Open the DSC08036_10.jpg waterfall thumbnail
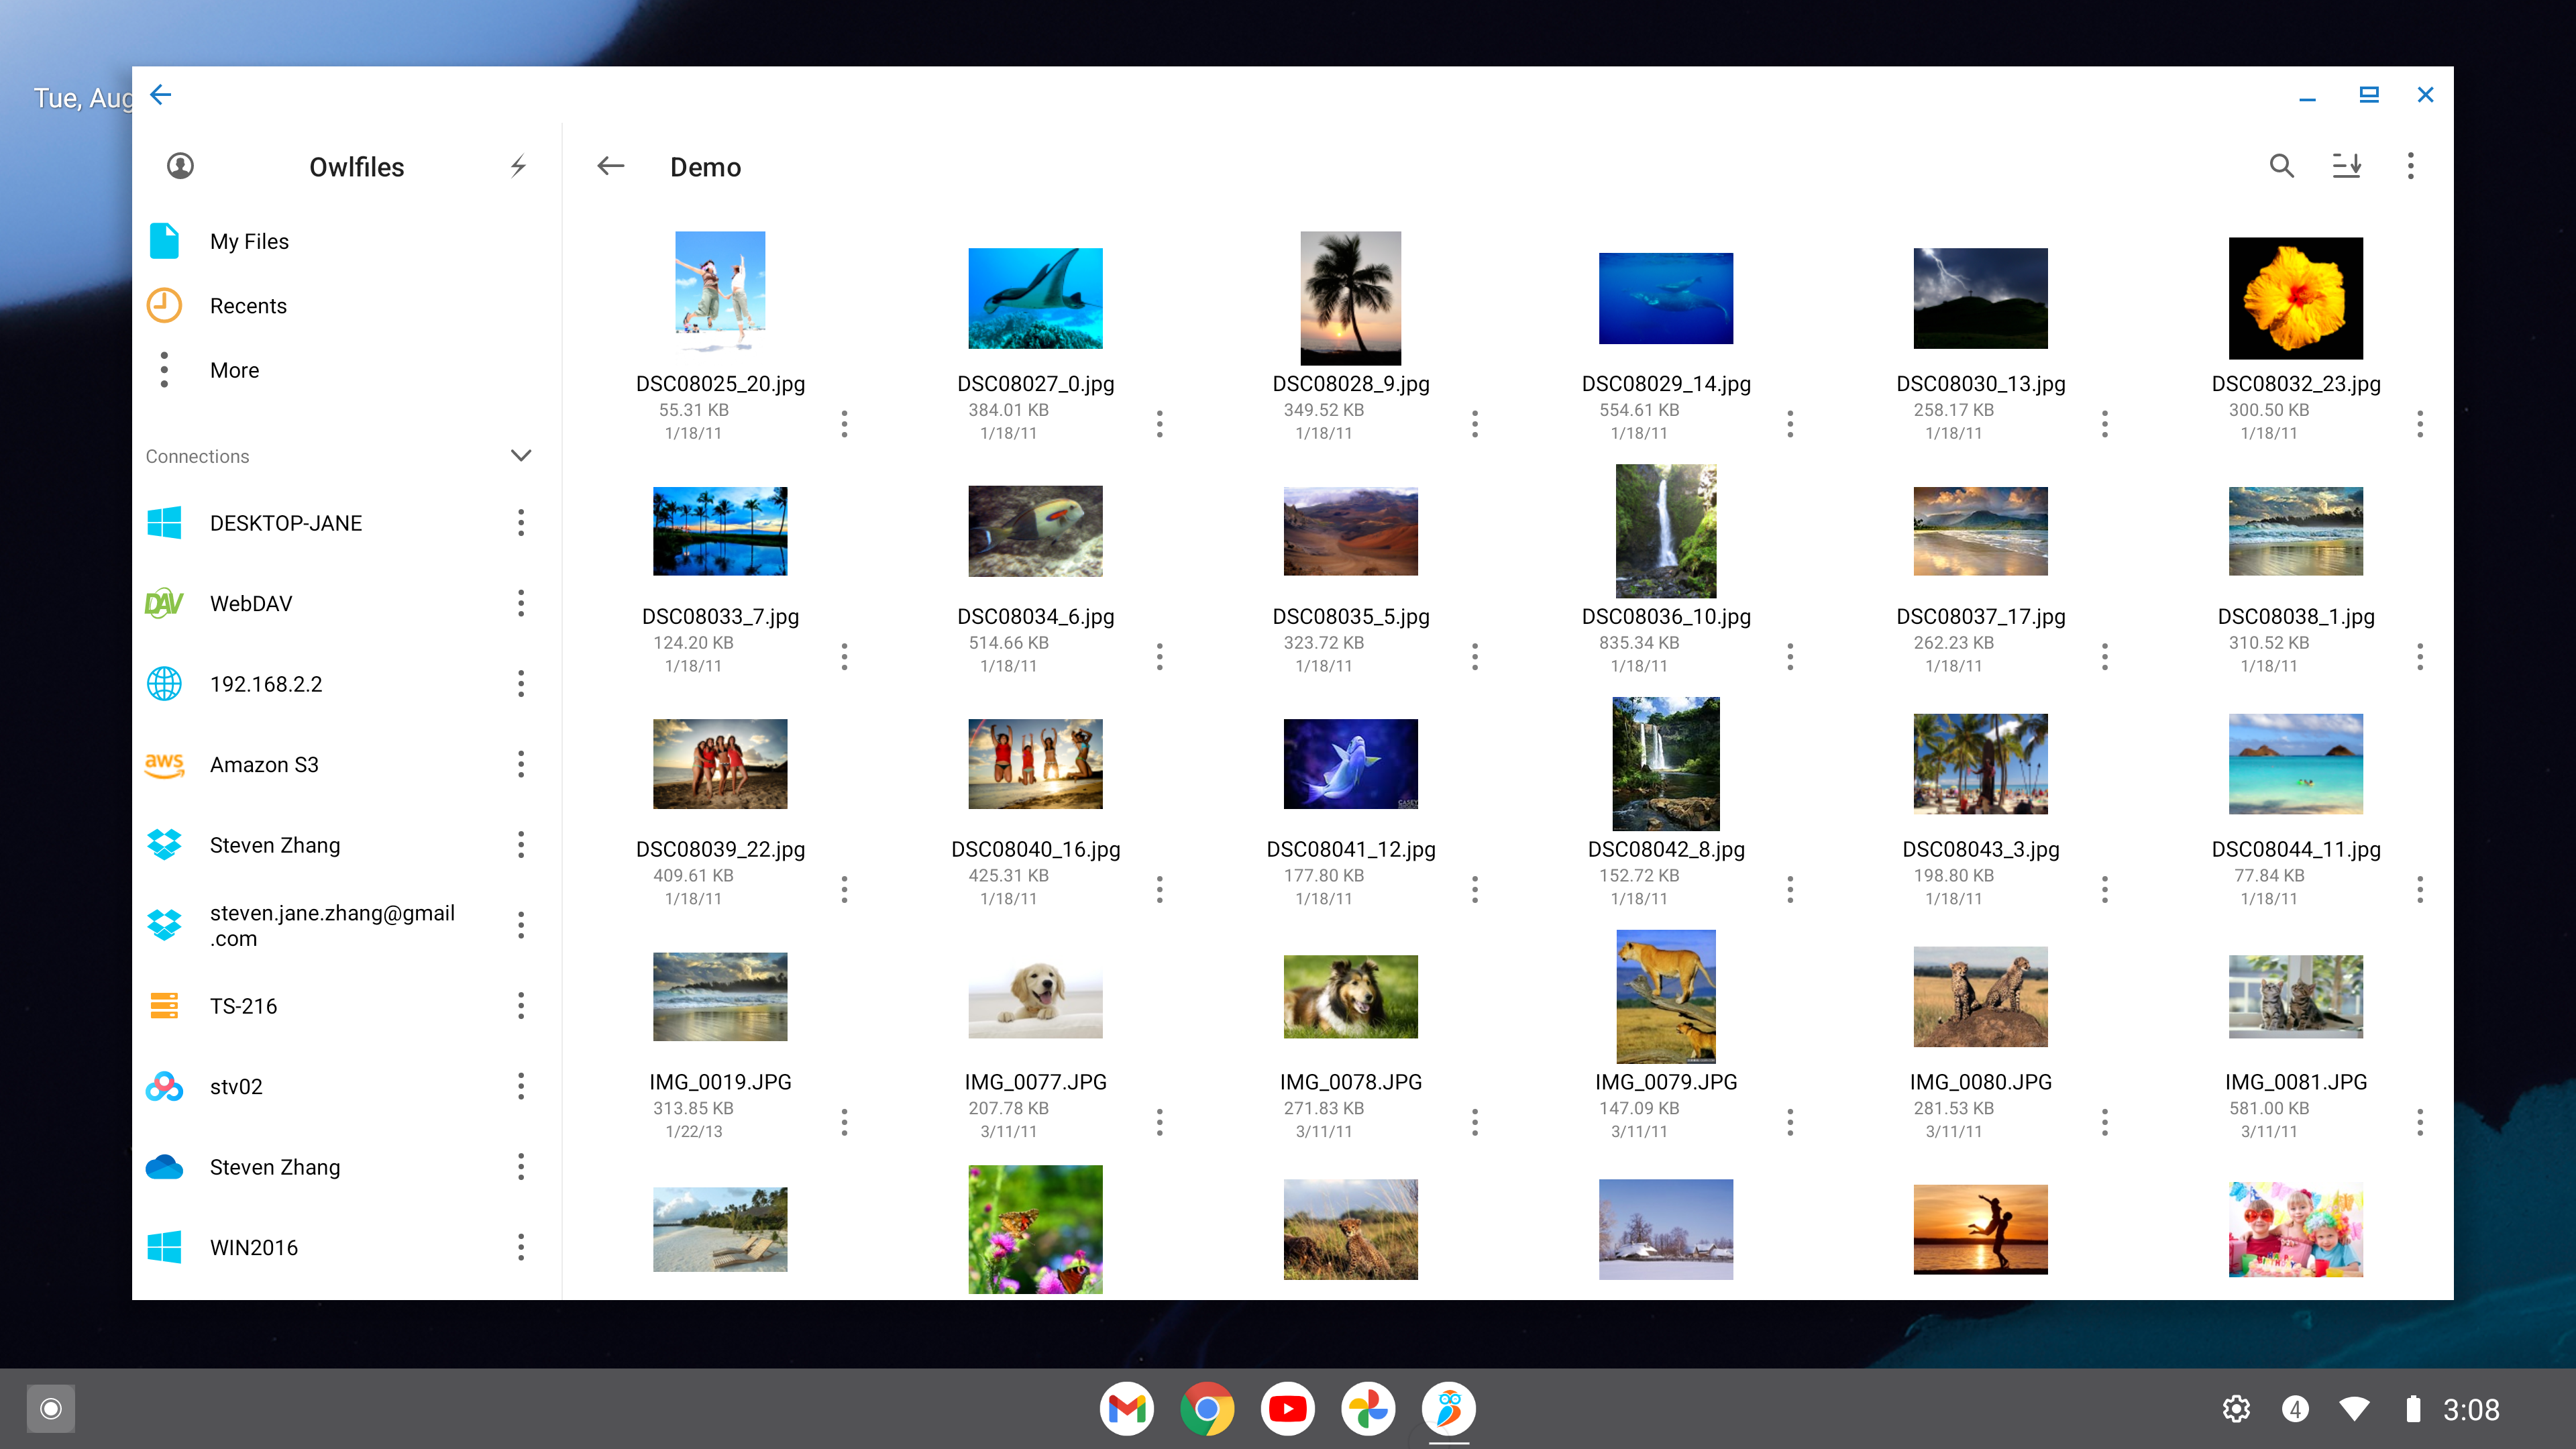 (1665, 531)
